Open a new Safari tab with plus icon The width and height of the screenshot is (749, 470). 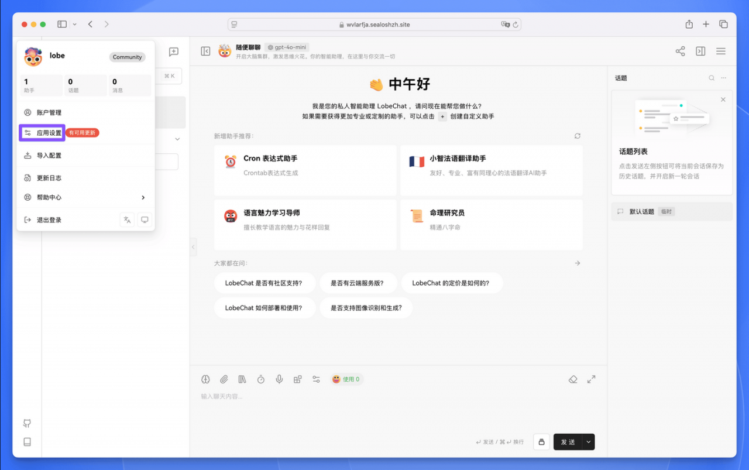tap(706, 24)
